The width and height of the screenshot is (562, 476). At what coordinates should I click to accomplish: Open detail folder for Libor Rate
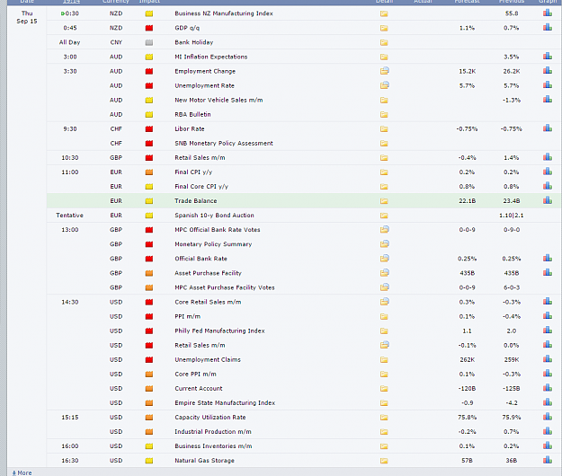pyautogui.click(x=384, y=128)
